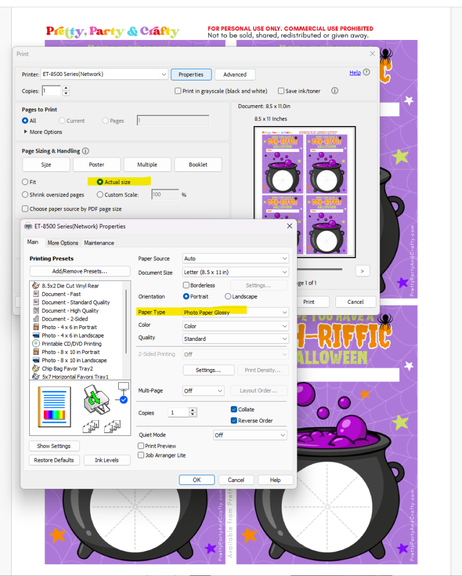The image size is (462, 576).
Task: Click the info icon next to Page Sizing & Handling
Action: 86,151
